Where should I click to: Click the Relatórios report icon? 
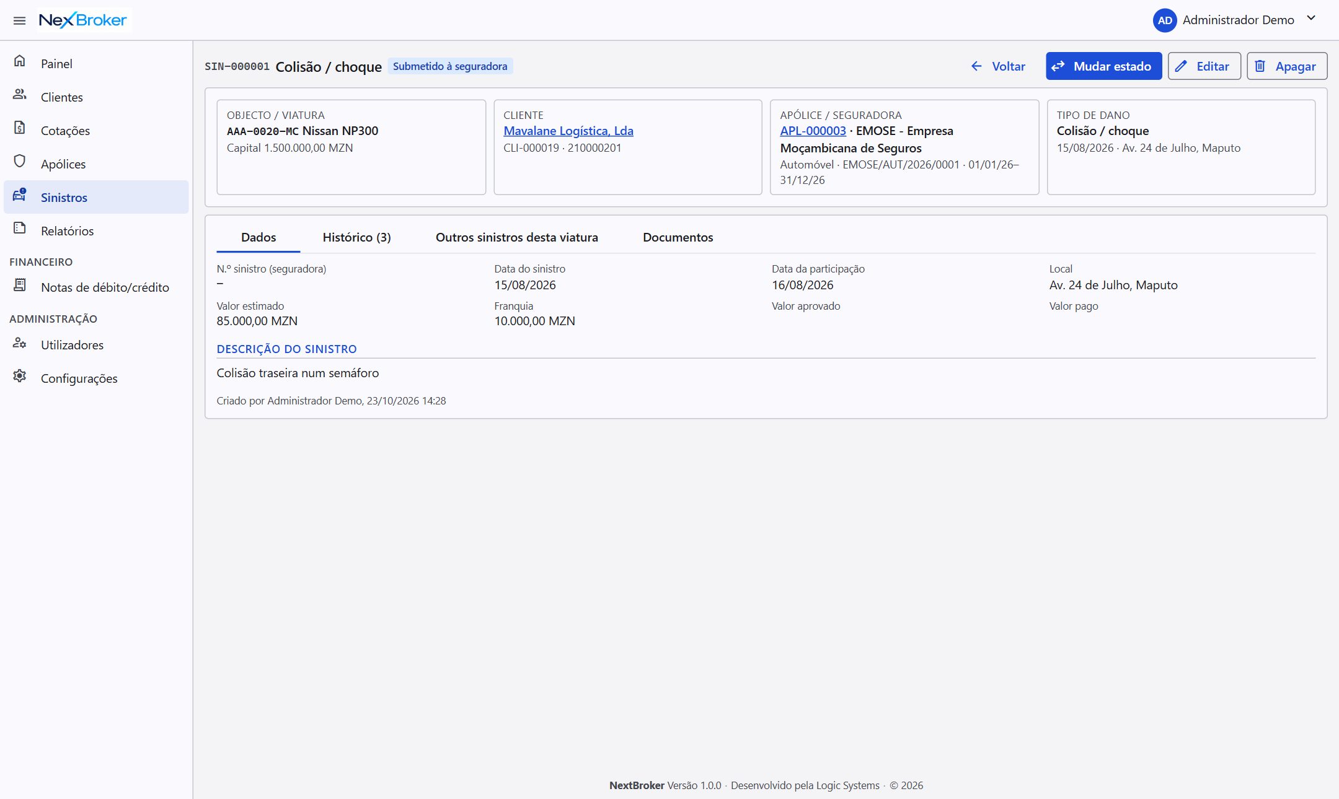pos(20,228)
